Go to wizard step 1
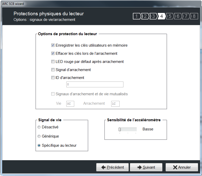Image resolution: width=202 pixels, height=176 pixels. click(137, 16)
